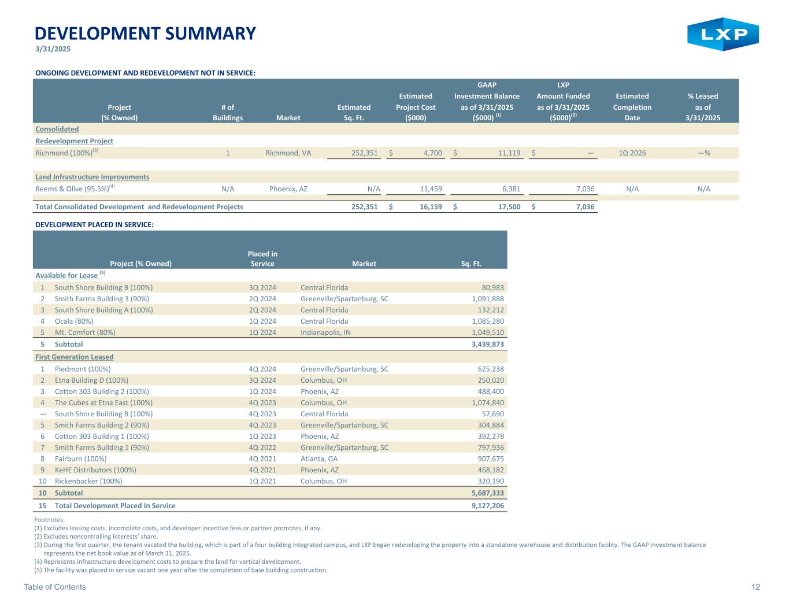
Task: Select the Redevelopment Project heading
Action: [x=74, y=141]
